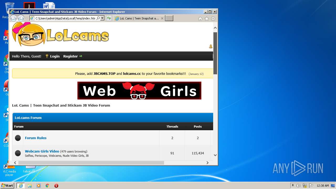Viewport: 336px width, 189px height.
Task: Show hidden tray icons arrow
Action: pyautogui.click(x=293, y=186)
